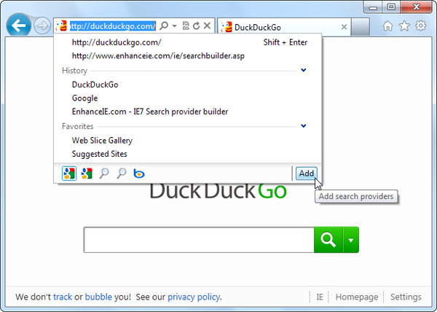
Task: Go back with the blue arrow button
Action: pos(18,26)
